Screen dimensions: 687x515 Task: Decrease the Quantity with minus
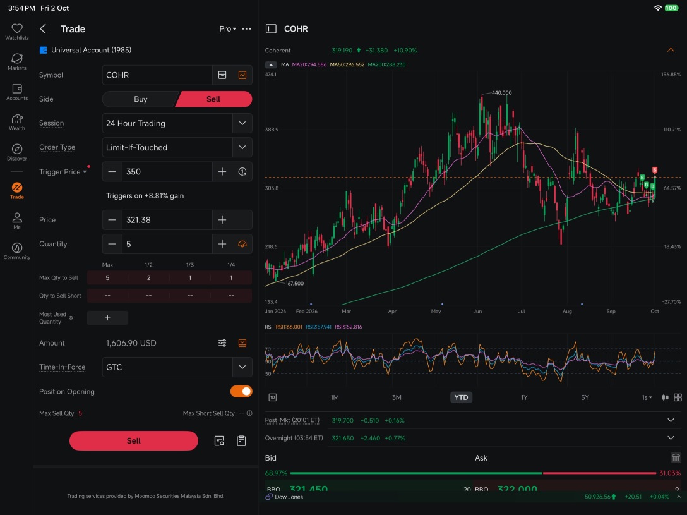coord(112,244)
